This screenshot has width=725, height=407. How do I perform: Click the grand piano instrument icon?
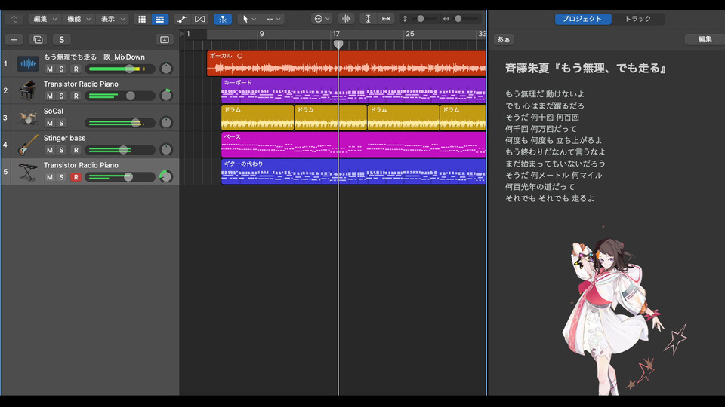28,90
